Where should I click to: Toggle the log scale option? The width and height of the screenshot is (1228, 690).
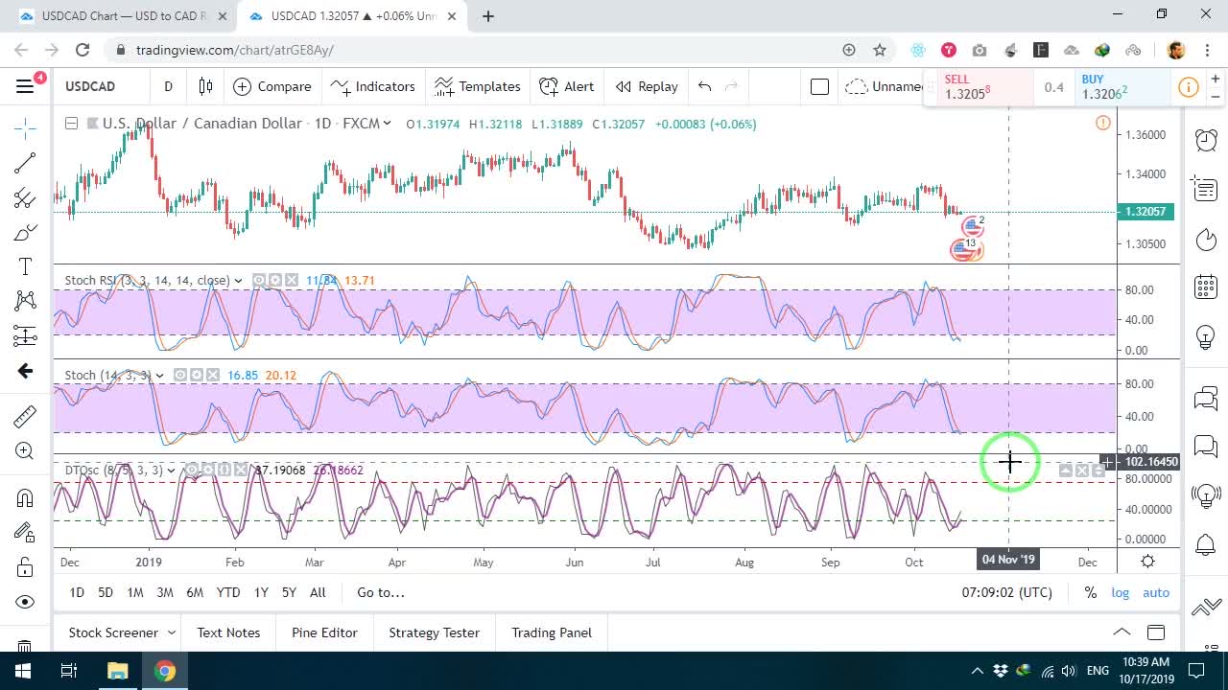tap(1121, 592)
